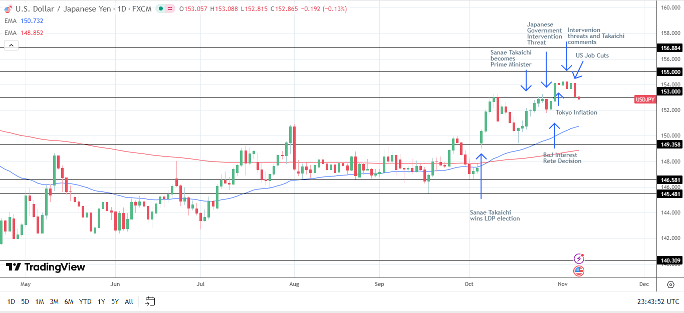Open the go-to-date calendar icon
The width and height of the screenshot is (684, 313).
(149, 301)
